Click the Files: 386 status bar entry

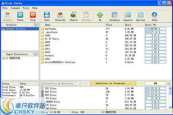pos(78,112)
